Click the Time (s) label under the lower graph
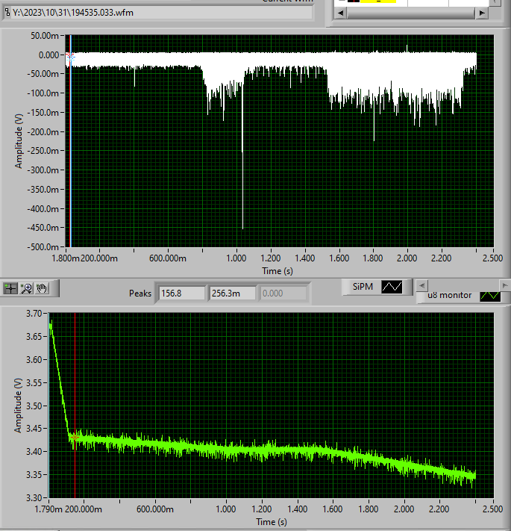 tap(272, 522)
